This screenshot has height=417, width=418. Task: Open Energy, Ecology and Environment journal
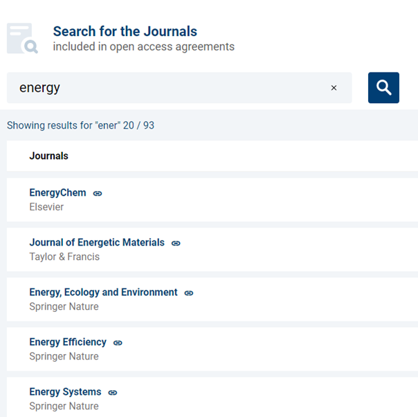[x=103, y=293]
